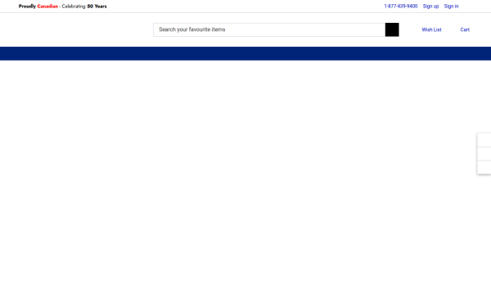Click the search field for favourite items

click(x=269, y=29)
